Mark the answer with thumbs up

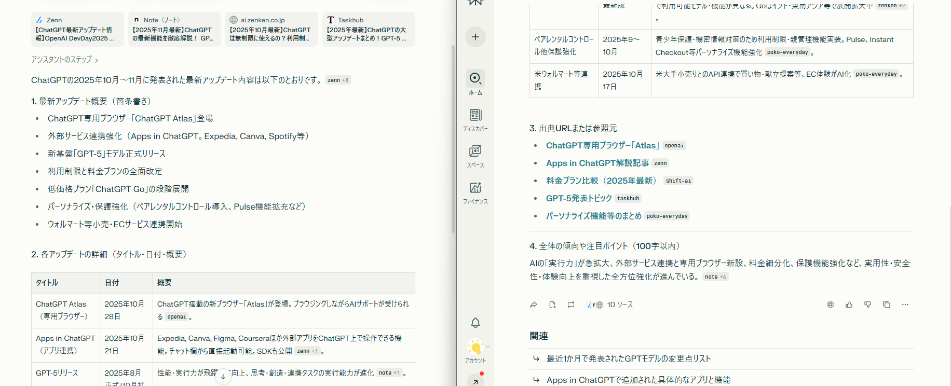849,305
